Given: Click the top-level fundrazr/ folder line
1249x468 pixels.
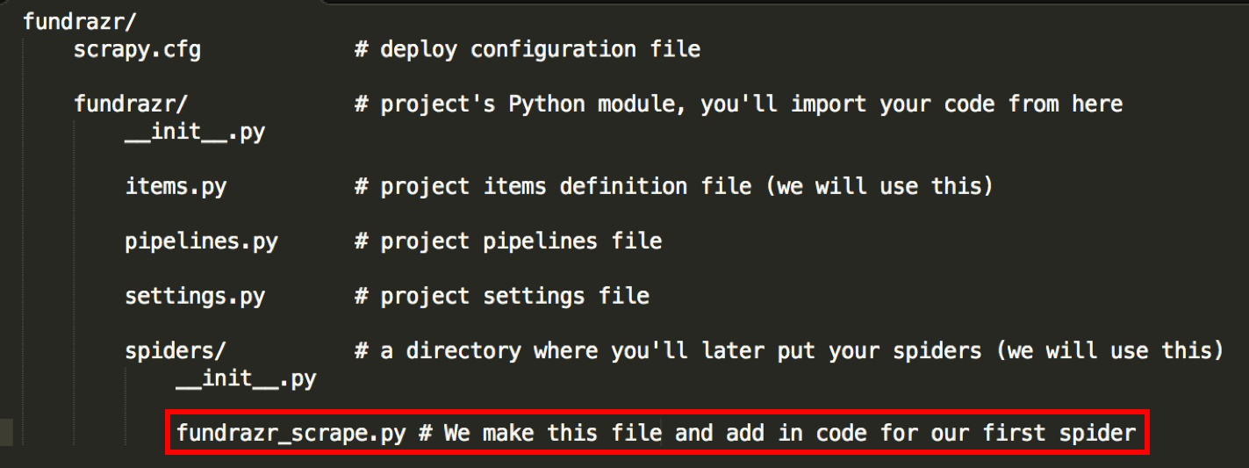Looking at the screenshot, I should pos(74,21).
